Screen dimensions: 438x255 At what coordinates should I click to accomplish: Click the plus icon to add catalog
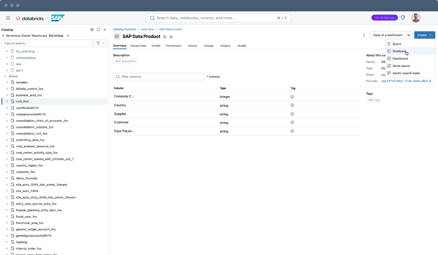pos(105,30)
